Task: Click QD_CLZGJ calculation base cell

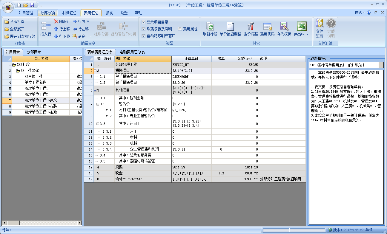Action: 191,110
